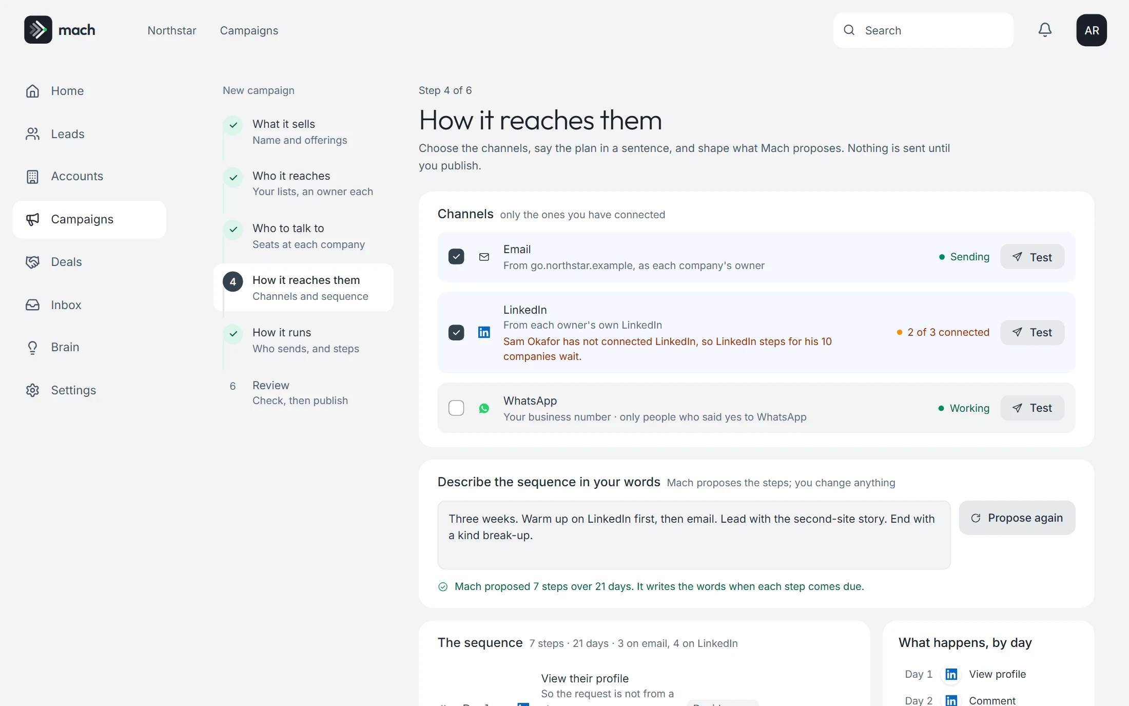This screenshot has width=1129, height=706.
Task: Click the mach logo icon
Action: [x=38, y=30]
